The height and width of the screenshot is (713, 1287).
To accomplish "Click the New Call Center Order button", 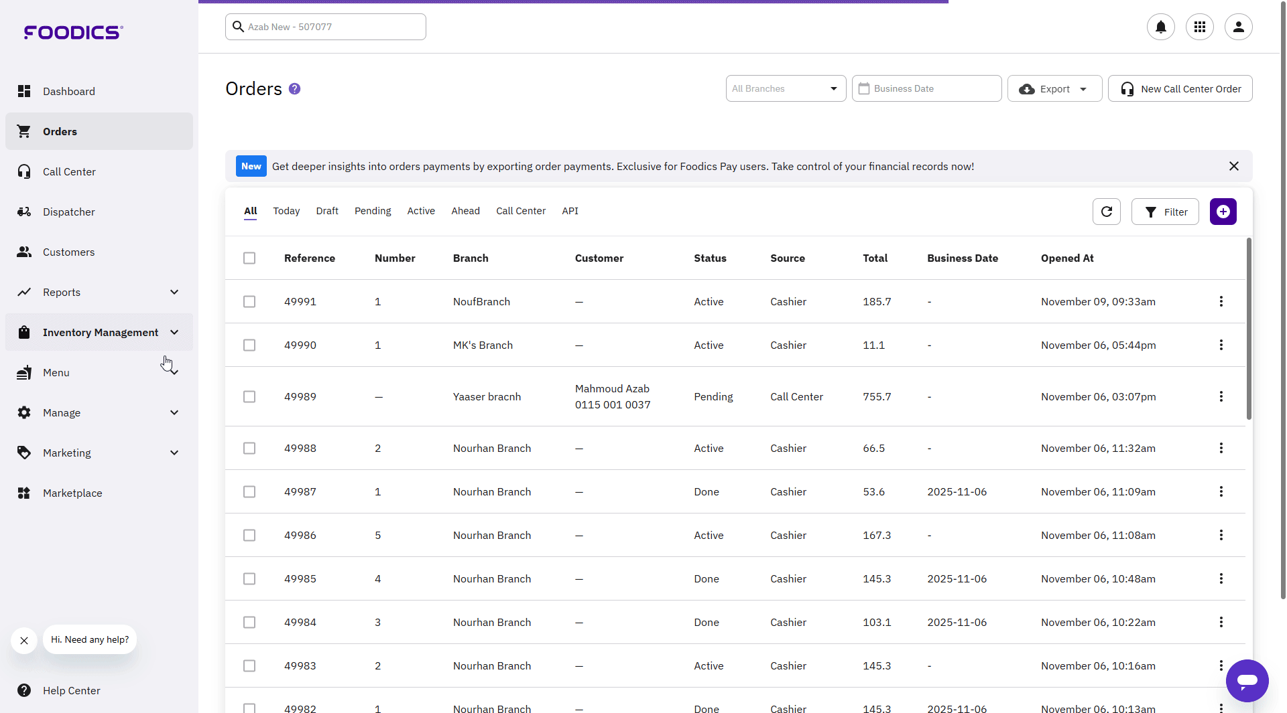I will pyautogui.click(x=1179, y=89).
